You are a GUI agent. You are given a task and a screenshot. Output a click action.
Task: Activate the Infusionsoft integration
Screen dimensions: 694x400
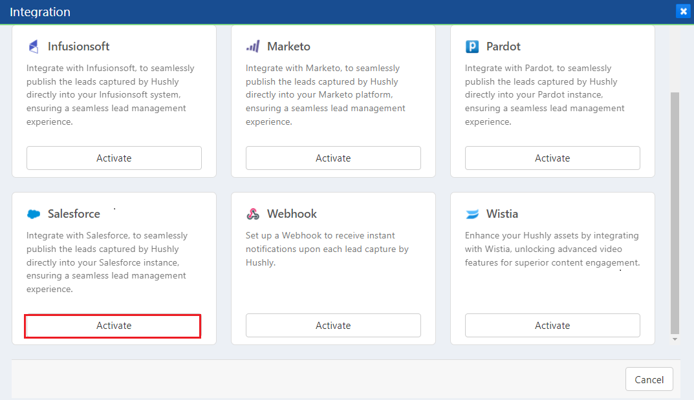click(x=114, y=158)
